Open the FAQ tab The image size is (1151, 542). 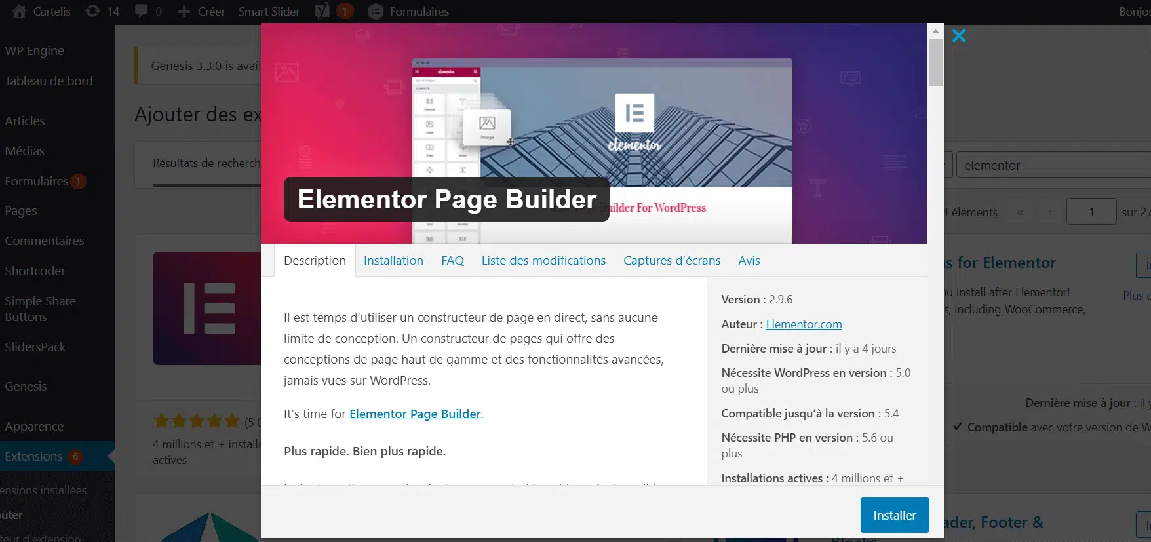point(452,260)
